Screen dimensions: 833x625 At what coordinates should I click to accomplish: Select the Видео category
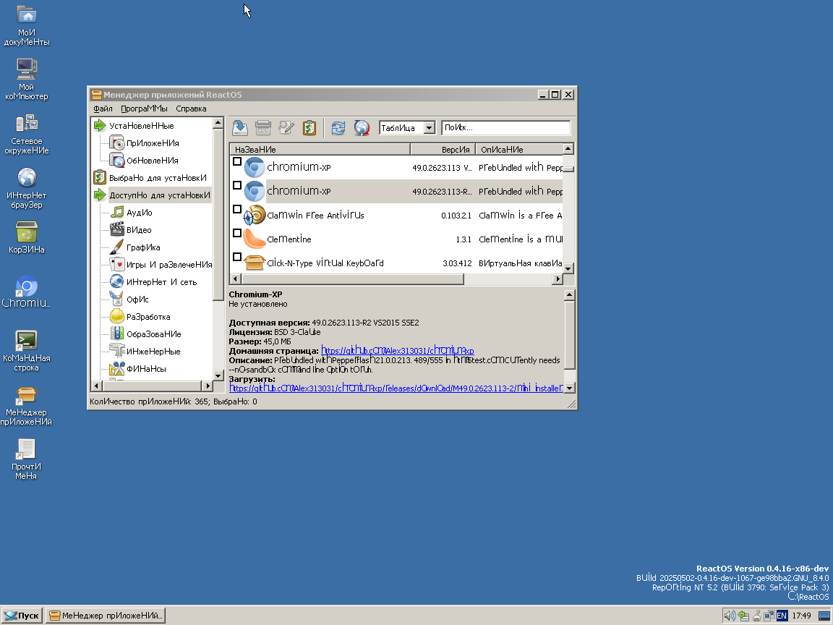click(x=139, y=230)
